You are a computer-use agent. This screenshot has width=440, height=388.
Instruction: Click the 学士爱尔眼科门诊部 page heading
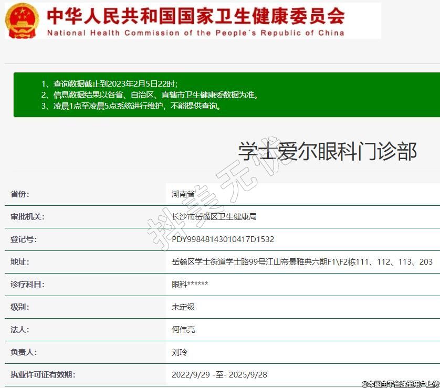tap(327, 151)
